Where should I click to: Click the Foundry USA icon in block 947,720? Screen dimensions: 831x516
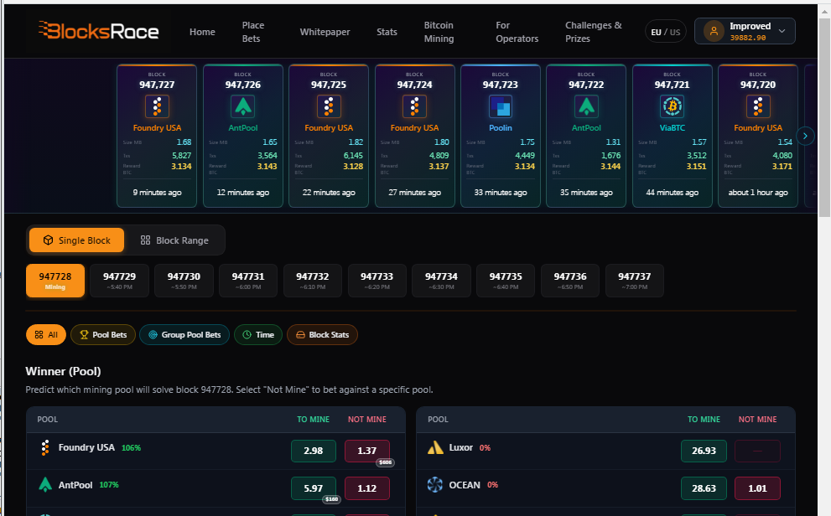(x=758, y=106)
